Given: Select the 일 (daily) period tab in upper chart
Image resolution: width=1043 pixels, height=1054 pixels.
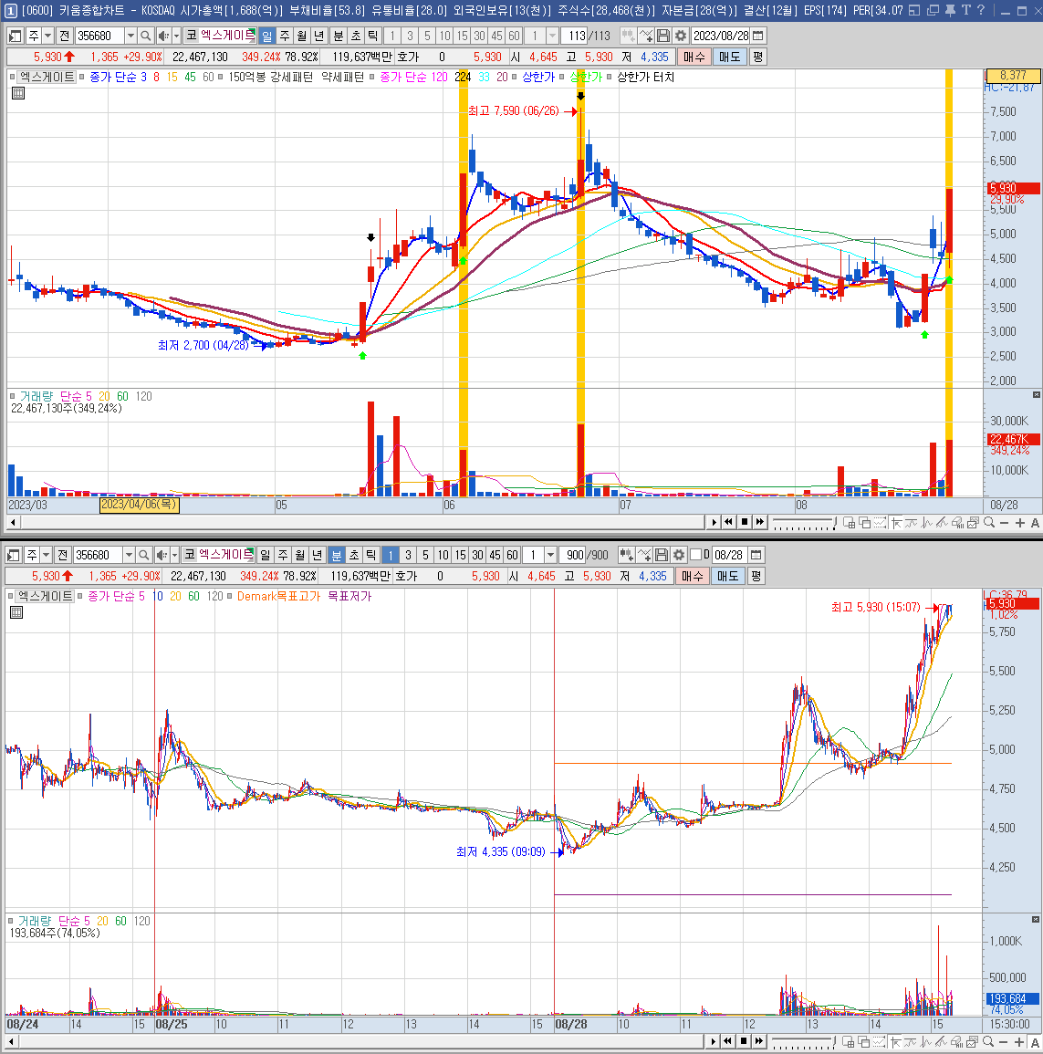Looking at the screenshot, I should click(x=266, y=36).
